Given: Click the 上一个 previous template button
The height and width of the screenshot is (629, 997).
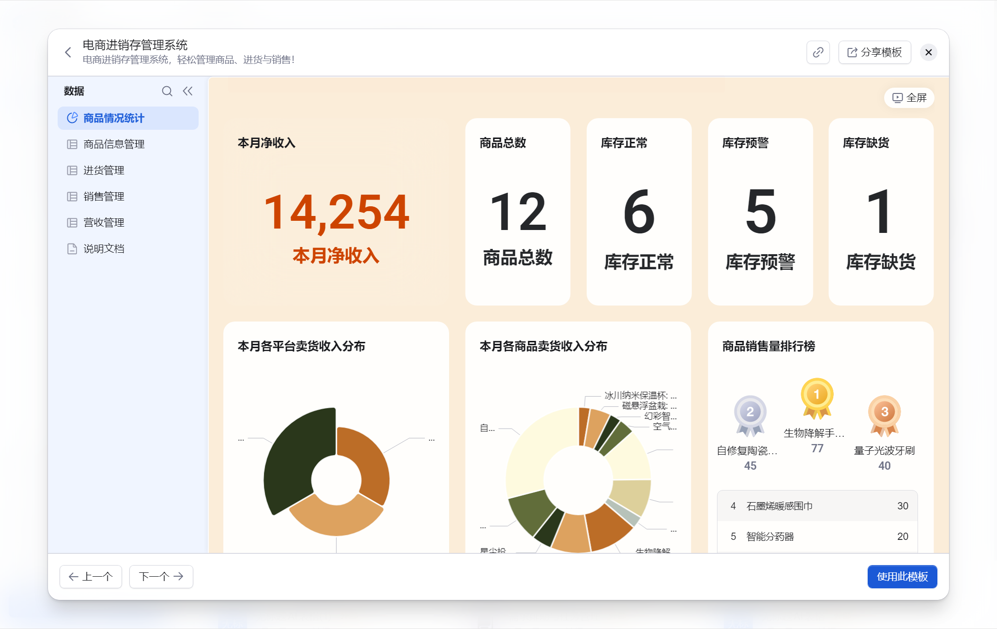Looking at the screenshot, I should pyautogui.click(x=91, y=576).
